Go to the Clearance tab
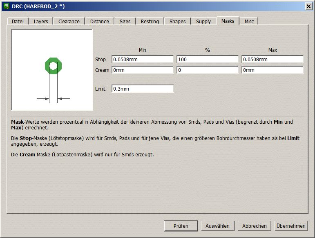 tap(69, 21)
